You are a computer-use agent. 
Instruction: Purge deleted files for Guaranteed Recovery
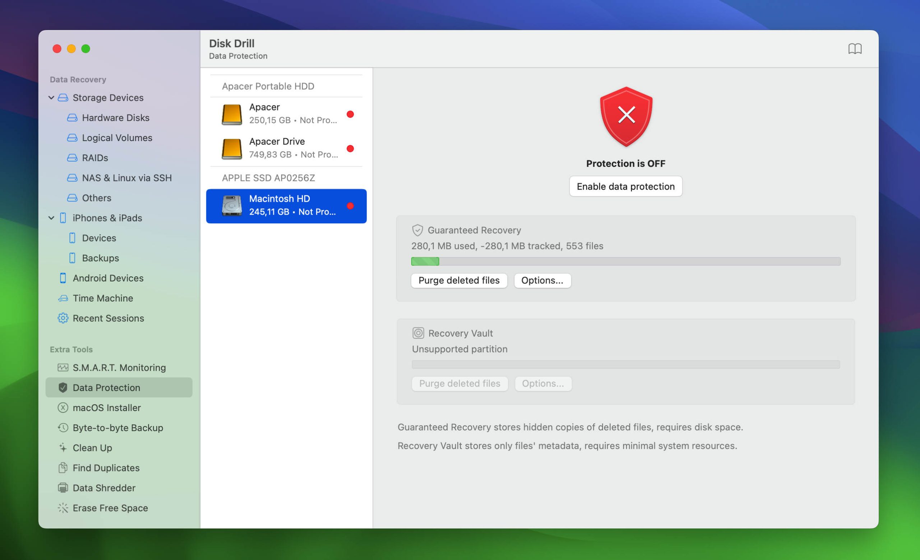pyautogui.click(x=459, y=280)
